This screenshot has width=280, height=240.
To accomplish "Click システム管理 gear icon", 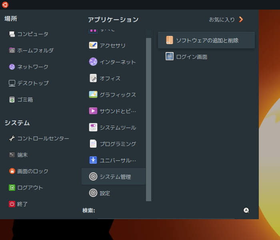I will pos(93,177).
